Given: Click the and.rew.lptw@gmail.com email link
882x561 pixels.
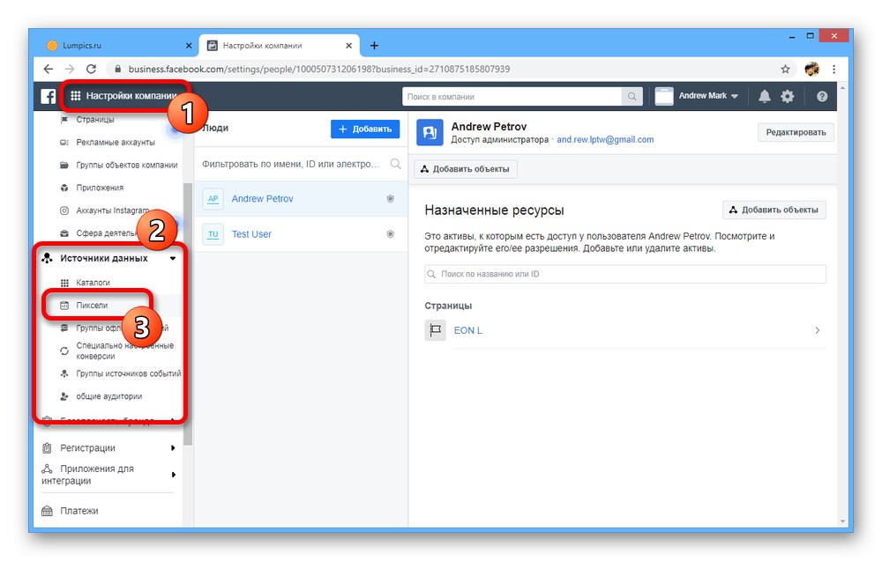Looking at the screenshot, I should click(x=605, y=140).
